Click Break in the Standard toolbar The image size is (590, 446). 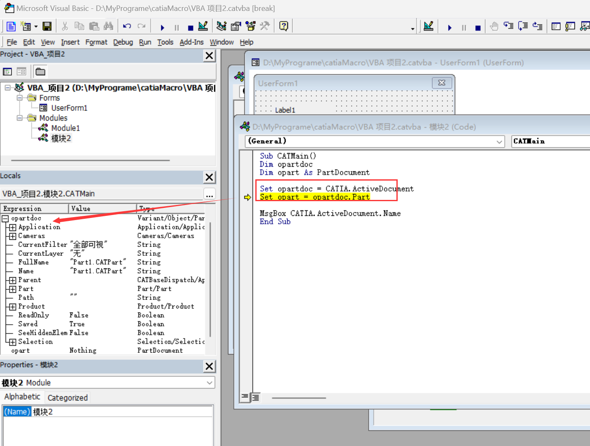(x=176, y=27)
